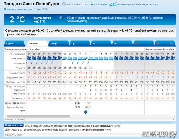Click the cloudiness icon for hour 18
Image resolution: width=179 pixels, height=139 pixels.
(116, 58)
